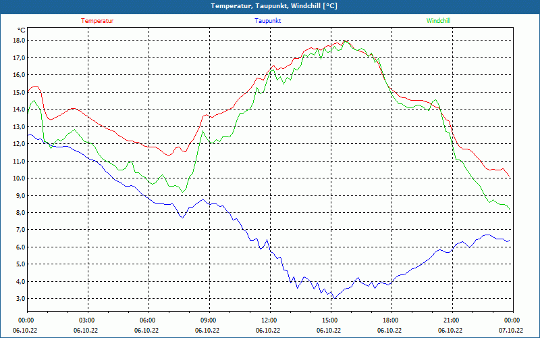
Task: Click the '07.10.22' date label
Action: pos(511,331)
